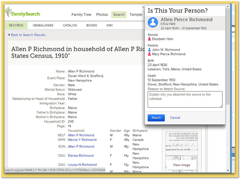This screenshot has height=179, width=240.
Task: Click the Allen Pierce Richmond name heading
Action: pos(186,20)
